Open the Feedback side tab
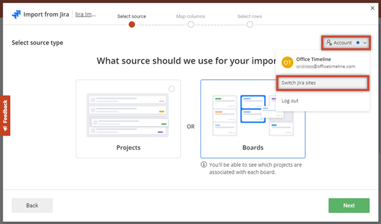This screenshot has height=224, width=381. (5, 115)
